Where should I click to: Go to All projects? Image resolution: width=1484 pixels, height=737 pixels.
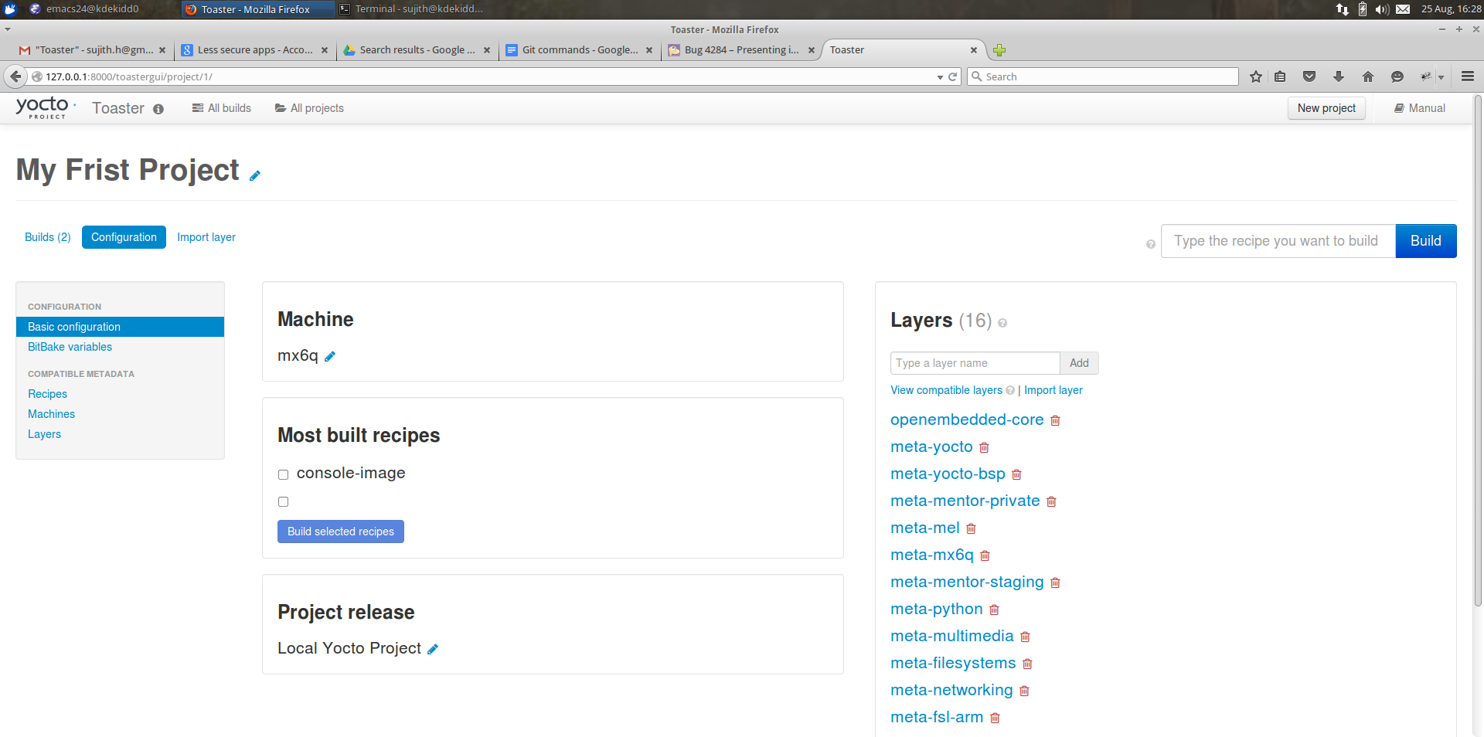point(309,108)
